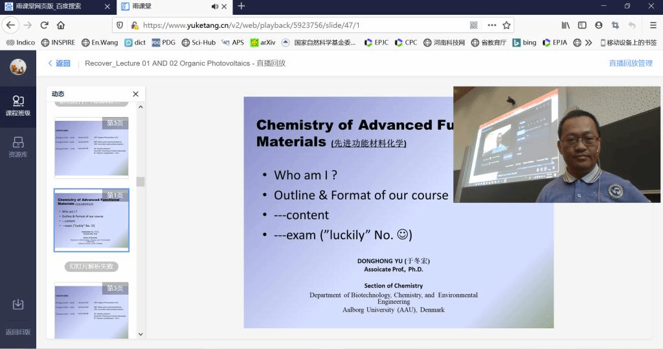Open the Indico bookmark
Viewport: 663px width, 349px height.
click(21, 43)
